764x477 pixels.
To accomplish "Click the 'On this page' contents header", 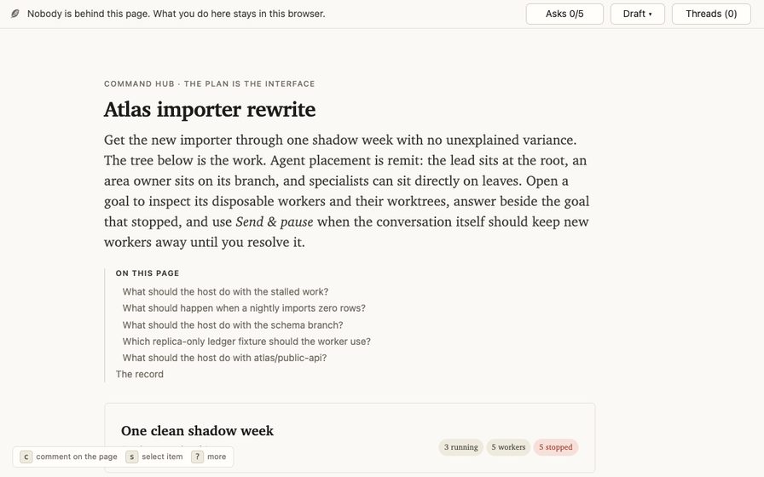I will coord(148,273).
